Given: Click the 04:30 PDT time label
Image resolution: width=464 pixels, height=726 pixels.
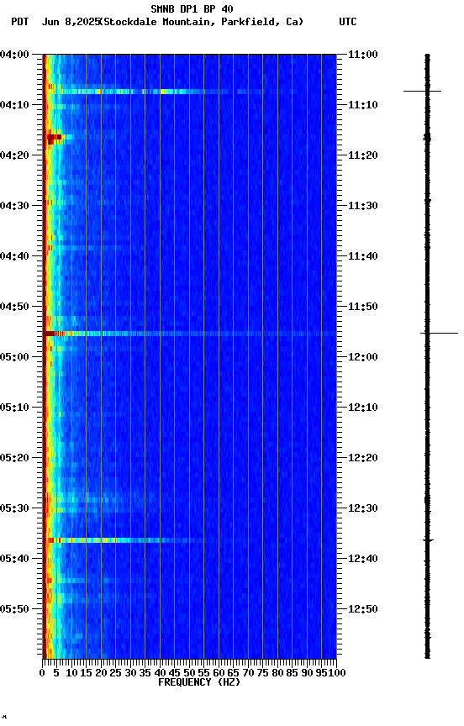Looking at the screenshot, I should (x=14, y=206).
